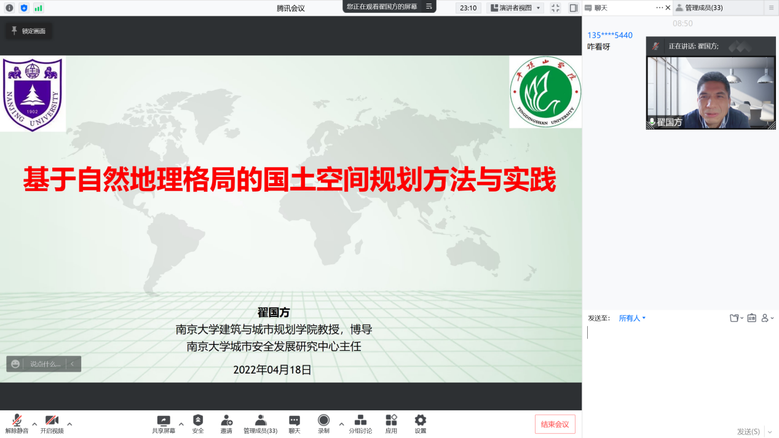Start 共享屏幕 screen sharing
The image size is (779, 438).
pyautogui.click(x=164, y=423)
